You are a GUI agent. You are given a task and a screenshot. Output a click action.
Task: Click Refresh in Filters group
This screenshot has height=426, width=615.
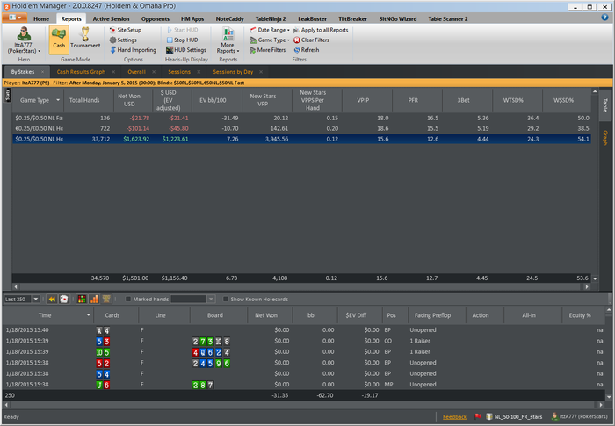[x=307, y=50]
